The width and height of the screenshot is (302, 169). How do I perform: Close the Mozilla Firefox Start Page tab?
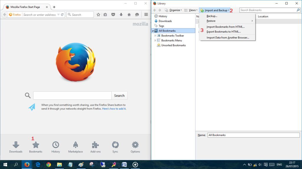[x=47, y=7]
